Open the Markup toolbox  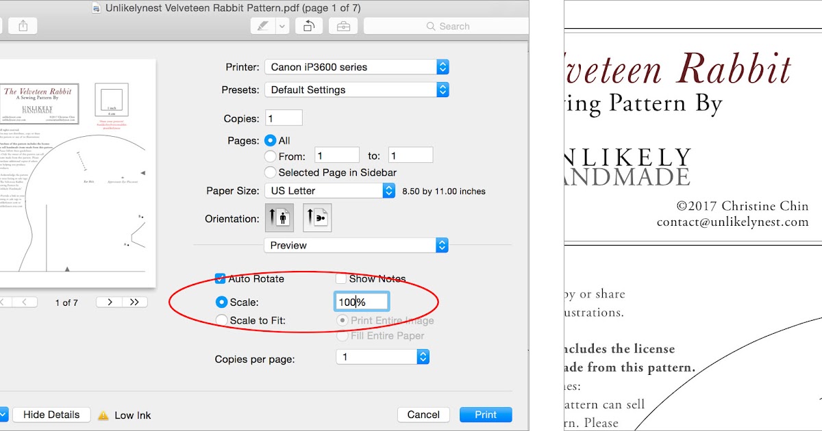[342, 25]
